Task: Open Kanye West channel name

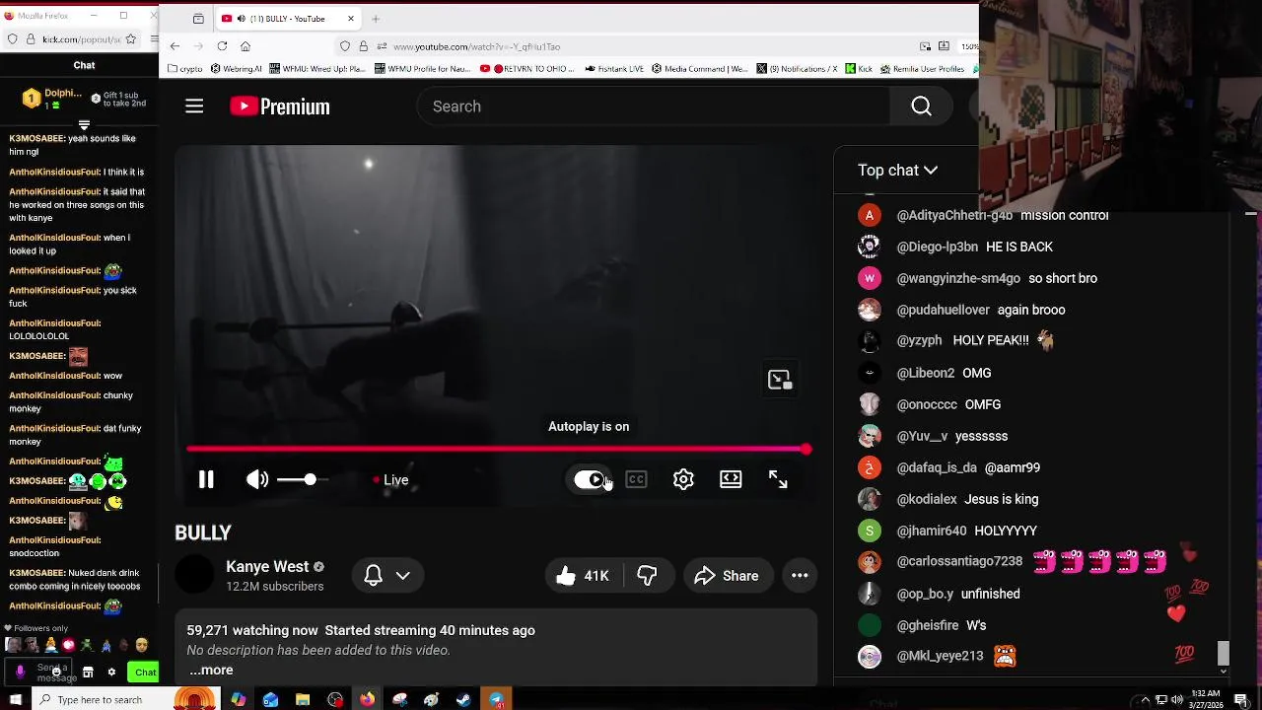Action: [267, 567]
